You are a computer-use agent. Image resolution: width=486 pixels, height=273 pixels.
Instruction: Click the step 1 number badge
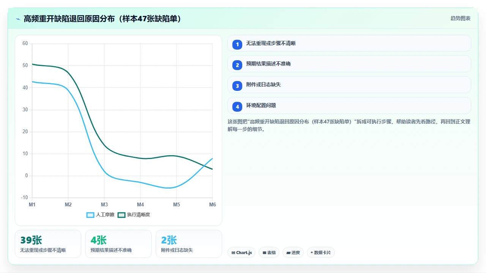point(237,44)
